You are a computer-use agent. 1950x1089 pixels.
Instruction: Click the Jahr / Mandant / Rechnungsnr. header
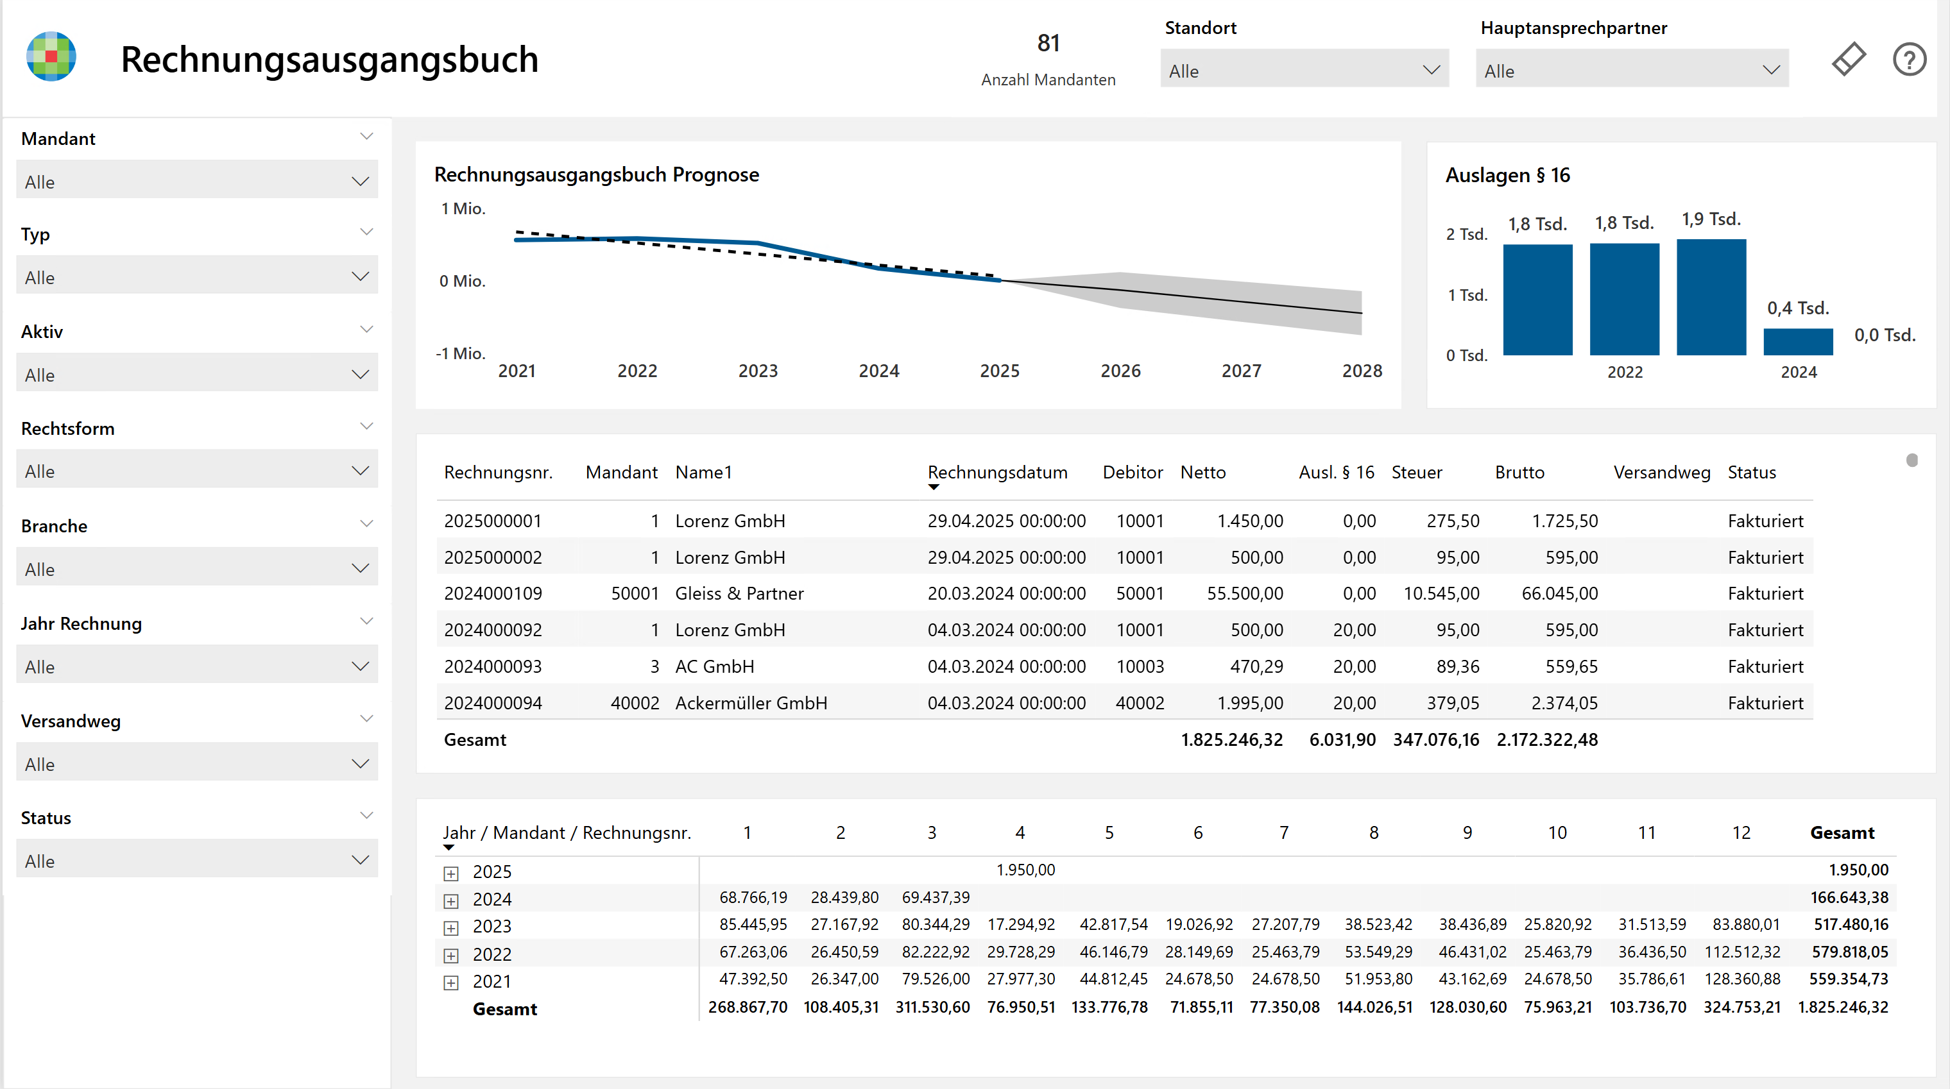[x=567, y=833]
